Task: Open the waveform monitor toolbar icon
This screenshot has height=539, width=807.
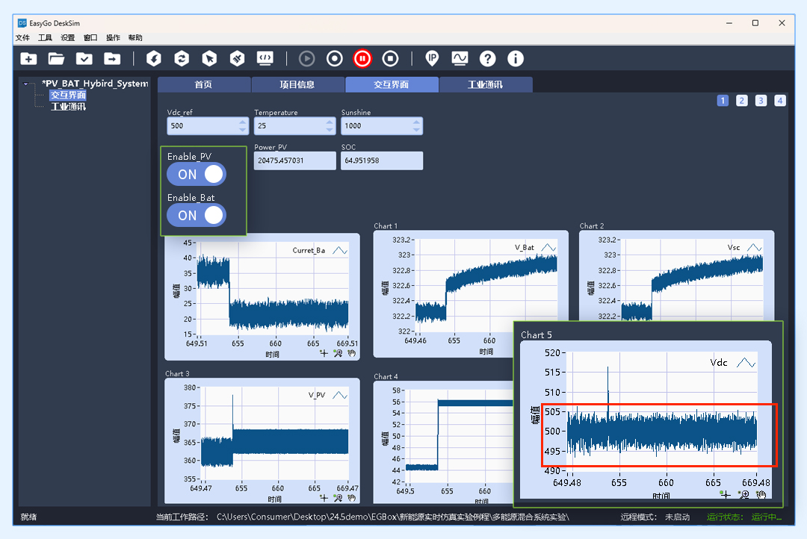Action: (460, 59)
